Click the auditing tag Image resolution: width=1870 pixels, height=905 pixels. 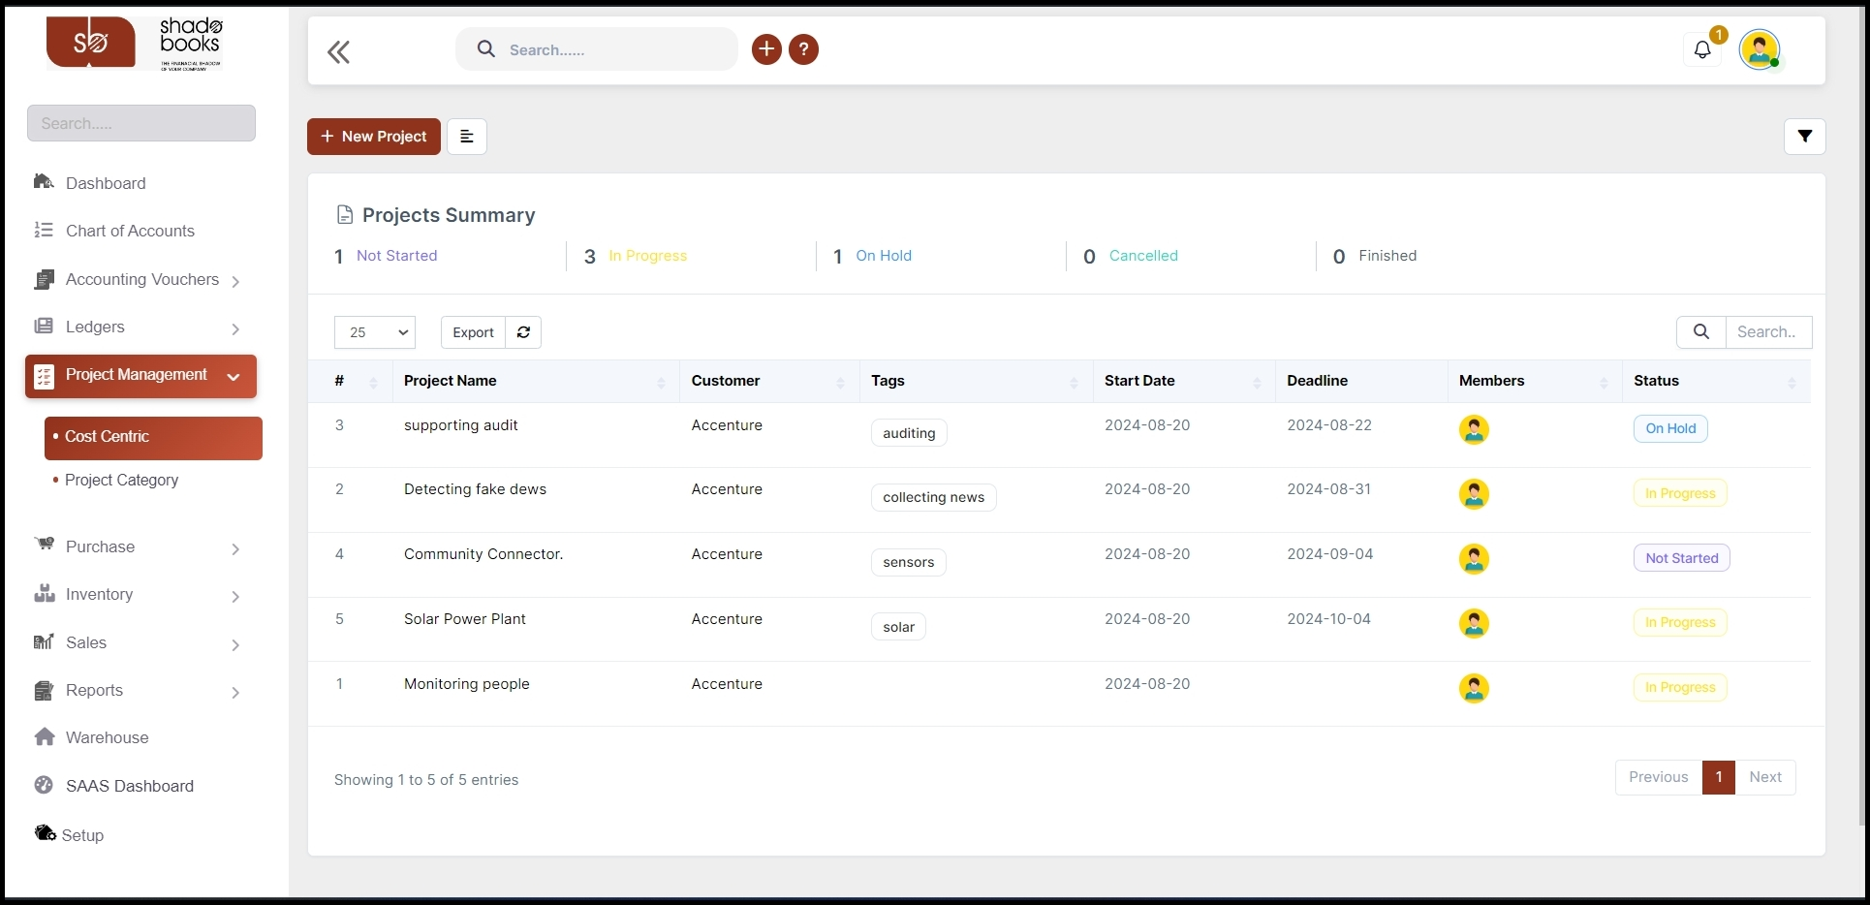[x=909, y=433]
